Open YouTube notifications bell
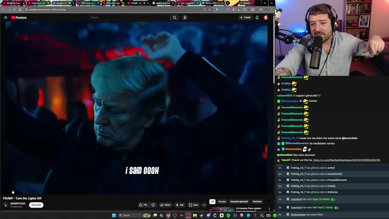The height and width of the screenshot is (219, 389). click(257, 17)
